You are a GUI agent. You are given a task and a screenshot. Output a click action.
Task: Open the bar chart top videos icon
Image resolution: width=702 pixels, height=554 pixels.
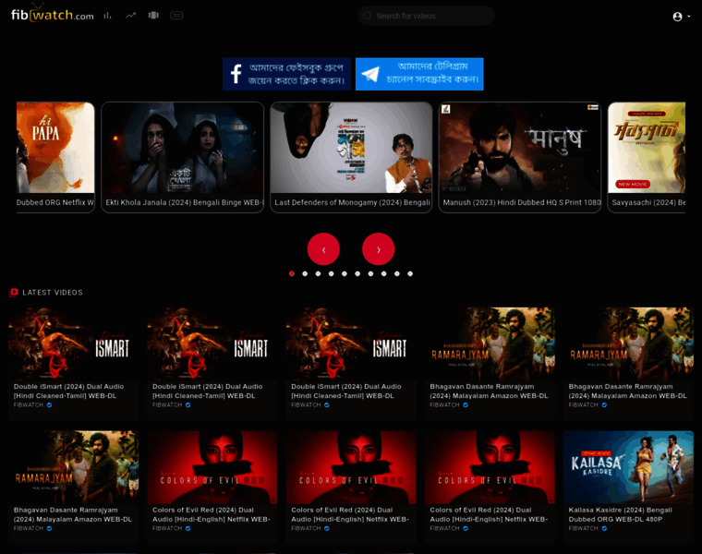tap(107, 16)
